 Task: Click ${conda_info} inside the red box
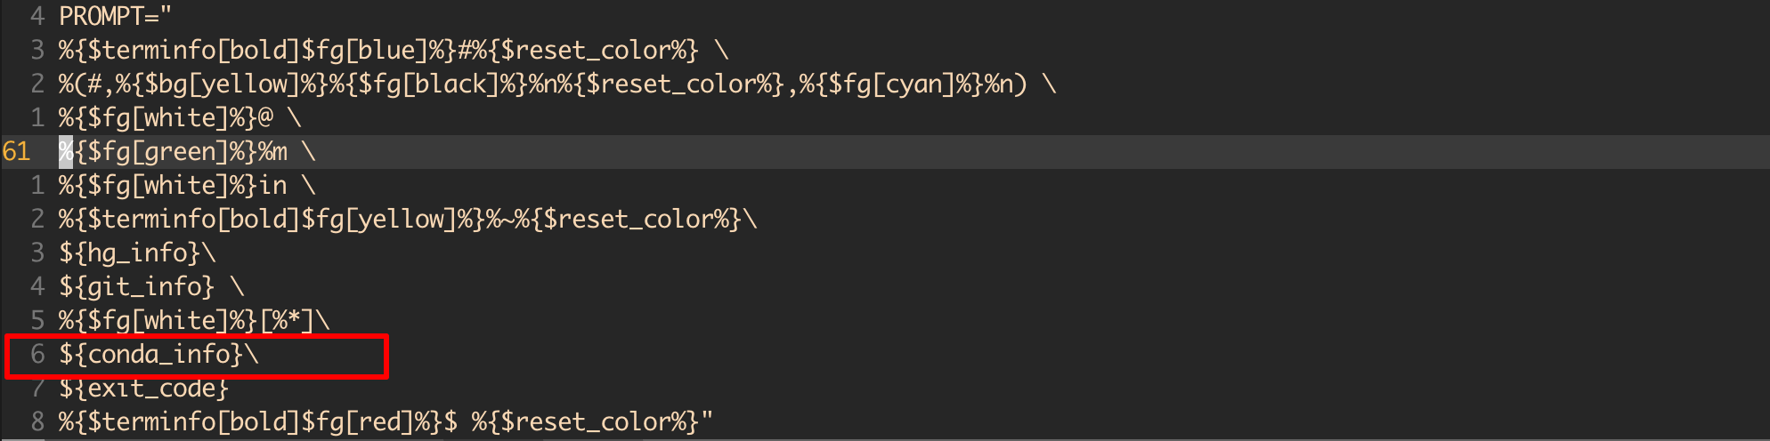(x=151, y=355)
